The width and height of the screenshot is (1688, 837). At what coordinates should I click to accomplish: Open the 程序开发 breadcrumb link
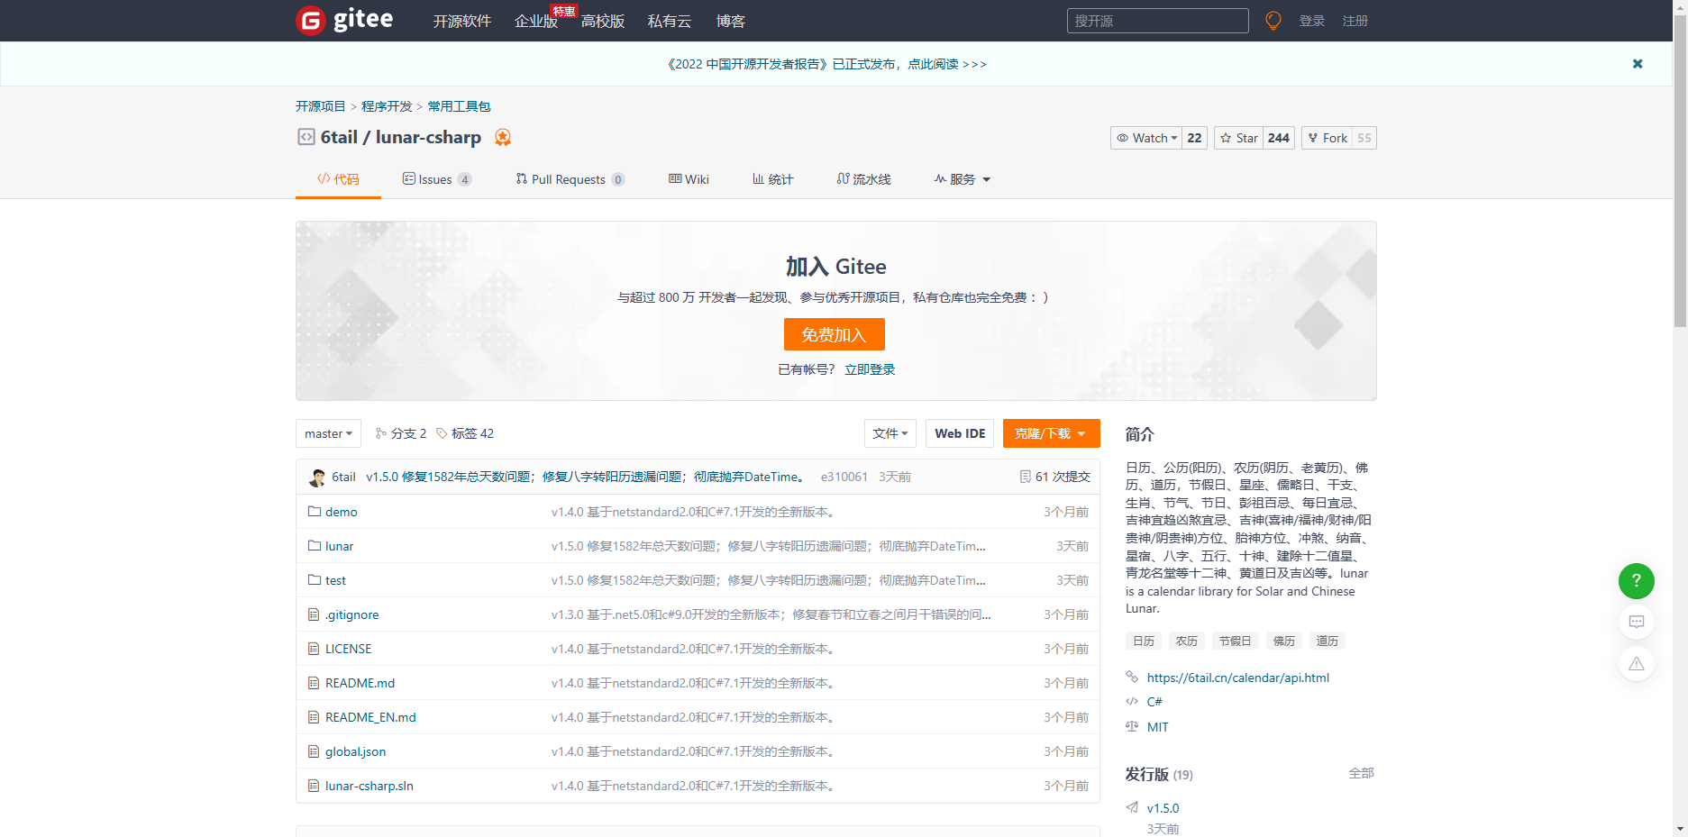[x=387, y=106]
